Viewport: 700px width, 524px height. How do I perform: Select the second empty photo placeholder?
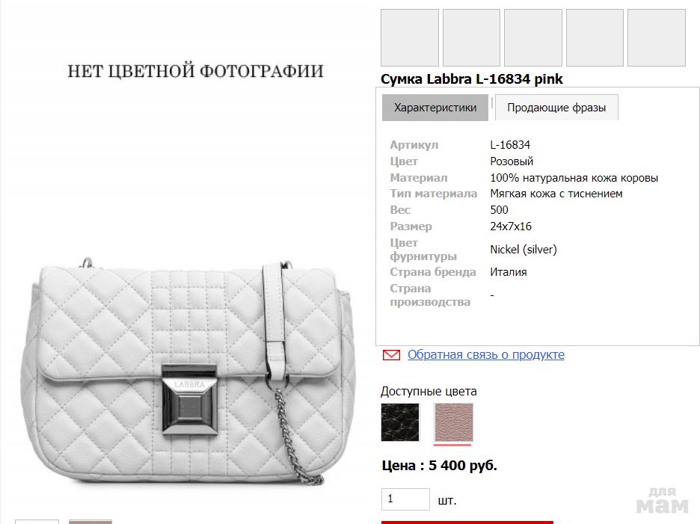(471, 38)
